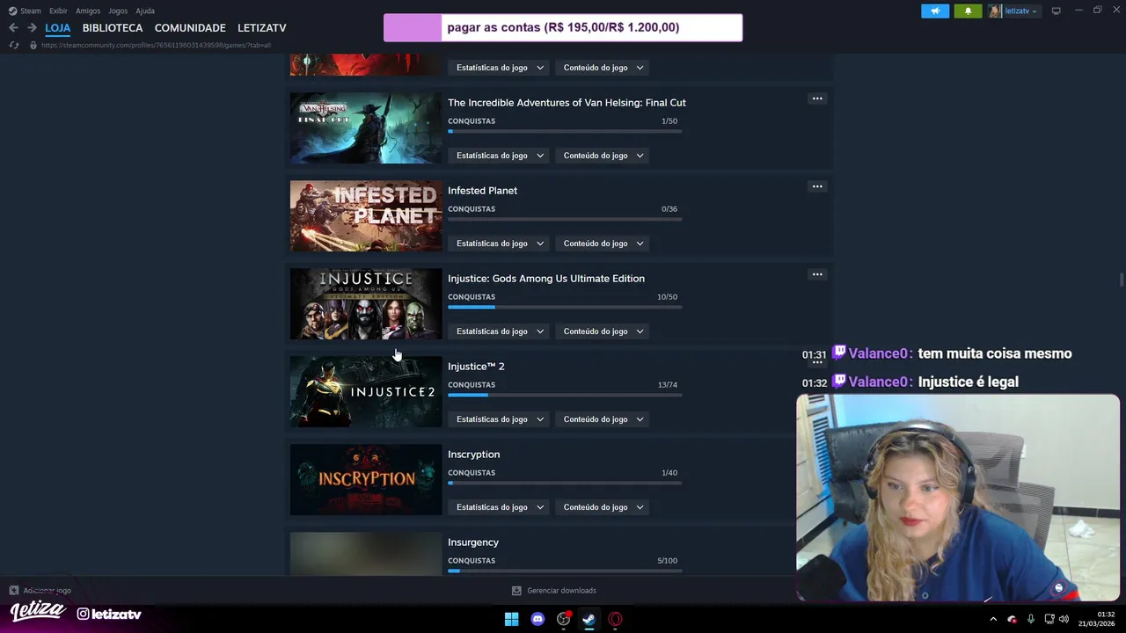Open the Ajuda menu
The width and height of the screenshot is (1126, 633).
point(145,11)
